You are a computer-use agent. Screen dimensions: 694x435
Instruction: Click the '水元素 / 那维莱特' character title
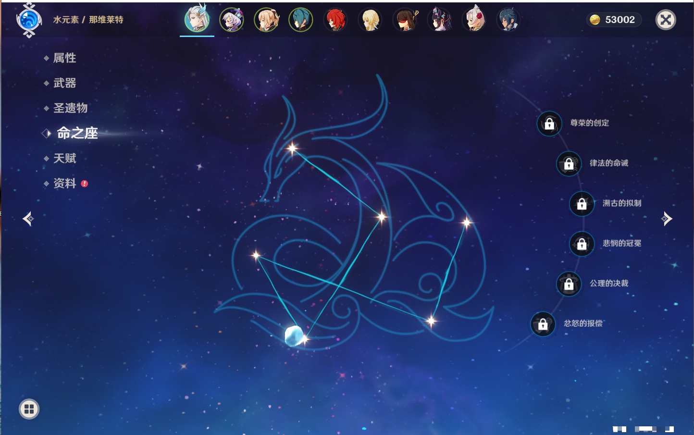[x=88, y=20]
